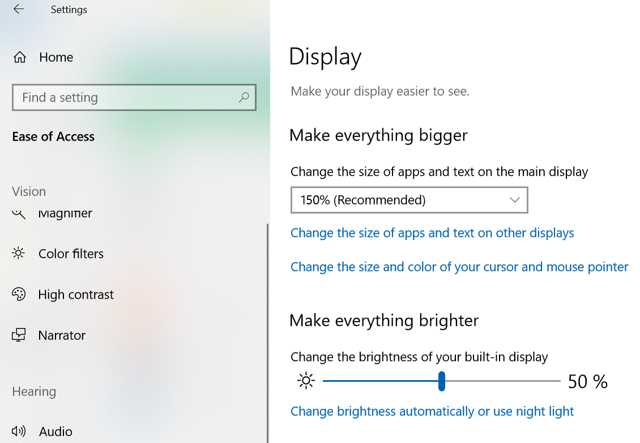This screenshot has height=443, width=640.
Task: Click the Find a setting search box
Action: tap(134, 97)
